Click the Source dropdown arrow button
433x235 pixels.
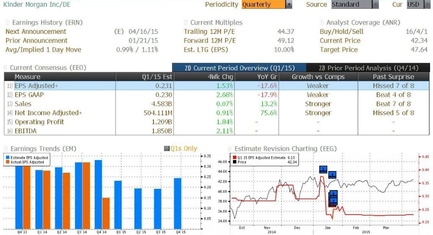click(375, 4)
